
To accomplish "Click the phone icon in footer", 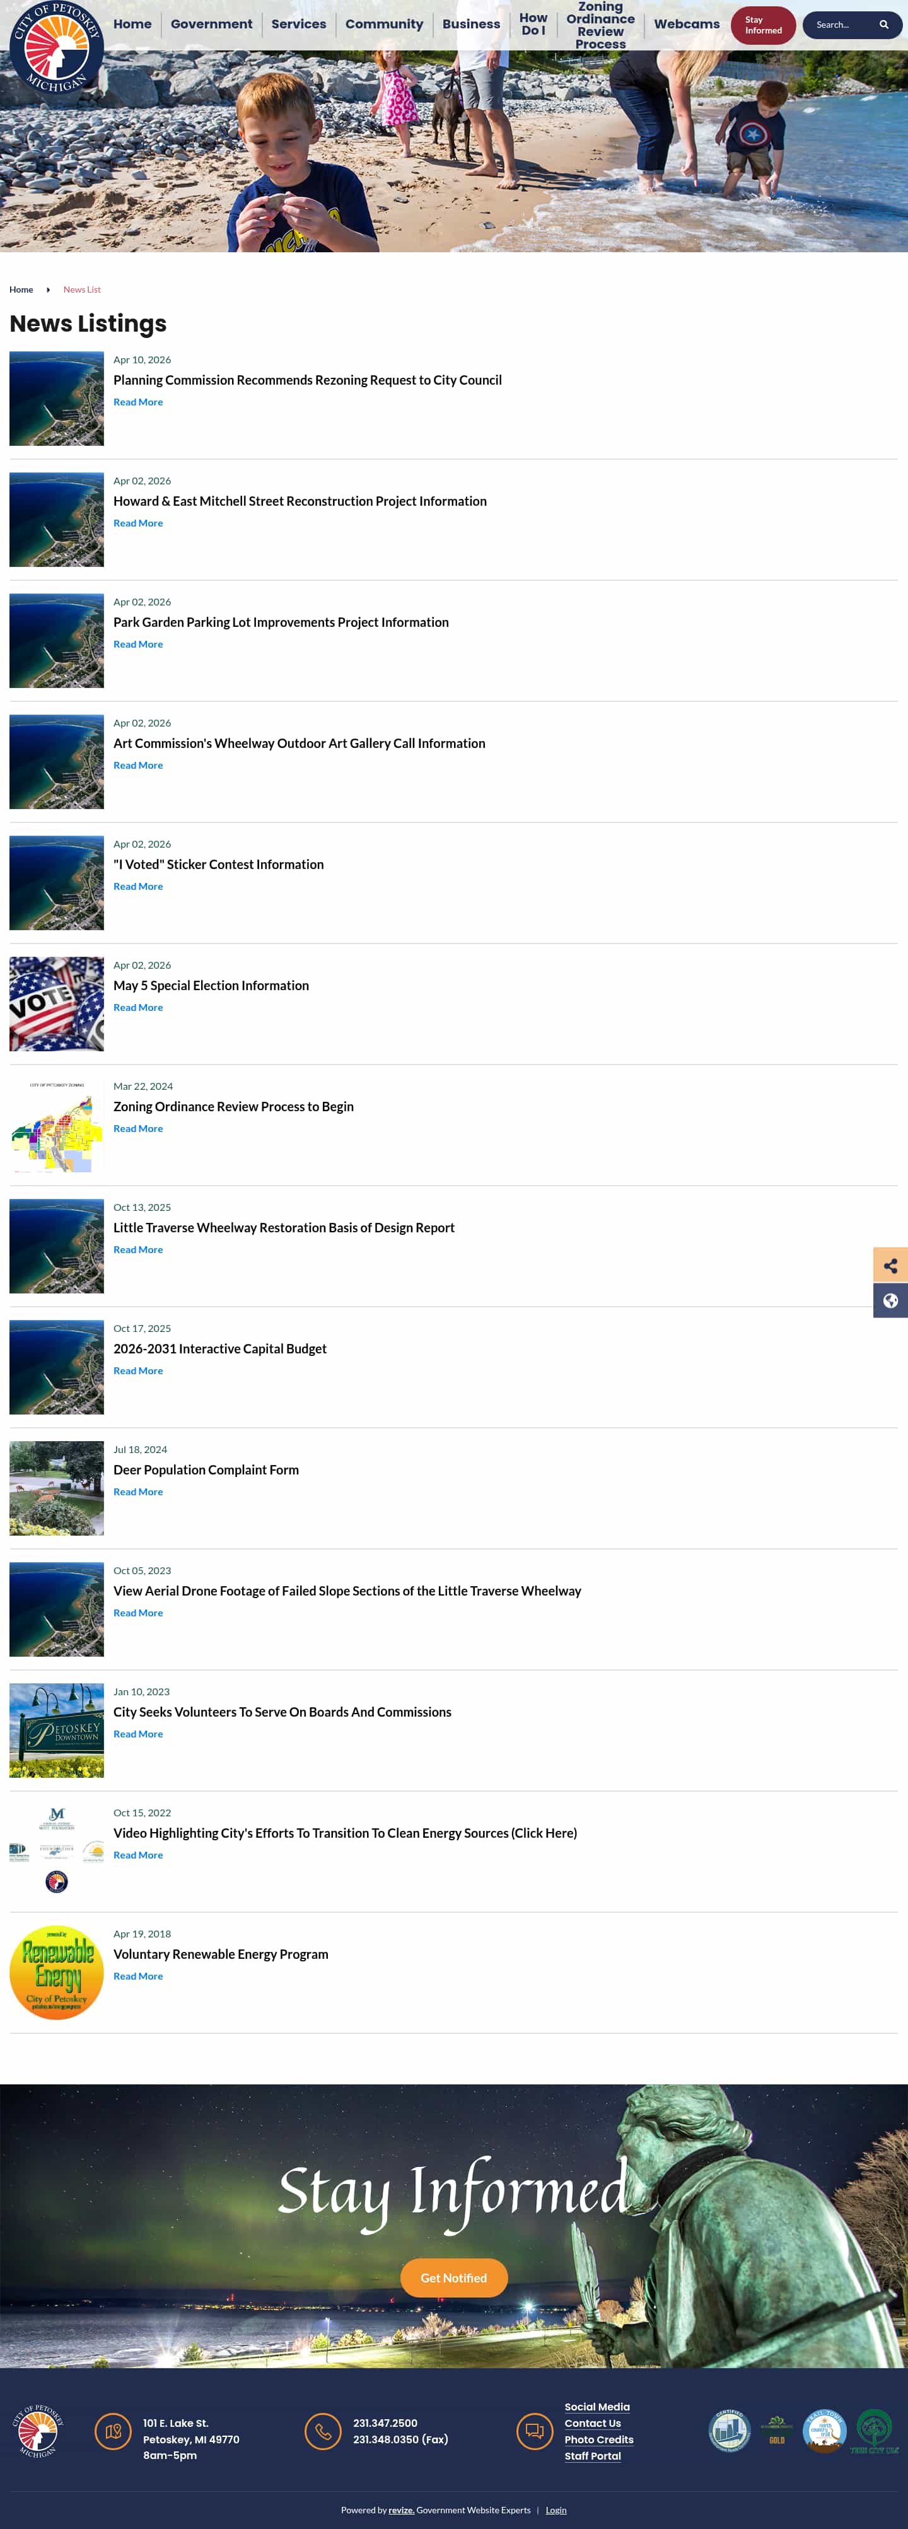I will [323, 2432].
